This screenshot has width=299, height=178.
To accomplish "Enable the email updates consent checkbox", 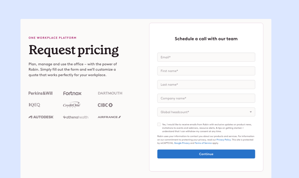I will [159, 124].
